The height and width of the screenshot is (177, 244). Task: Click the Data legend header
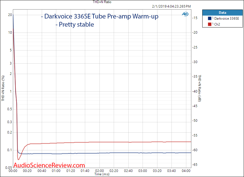pos(222,13)
